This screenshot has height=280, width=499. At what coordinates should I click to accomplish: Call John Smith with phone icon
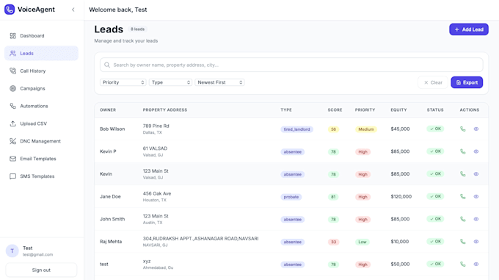pos(463,219)
